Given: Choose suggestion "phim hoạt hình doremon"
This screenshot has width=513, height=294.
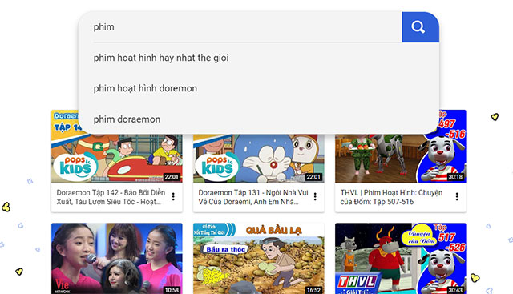Looking at the screenshot, I should tap(145, 88).
